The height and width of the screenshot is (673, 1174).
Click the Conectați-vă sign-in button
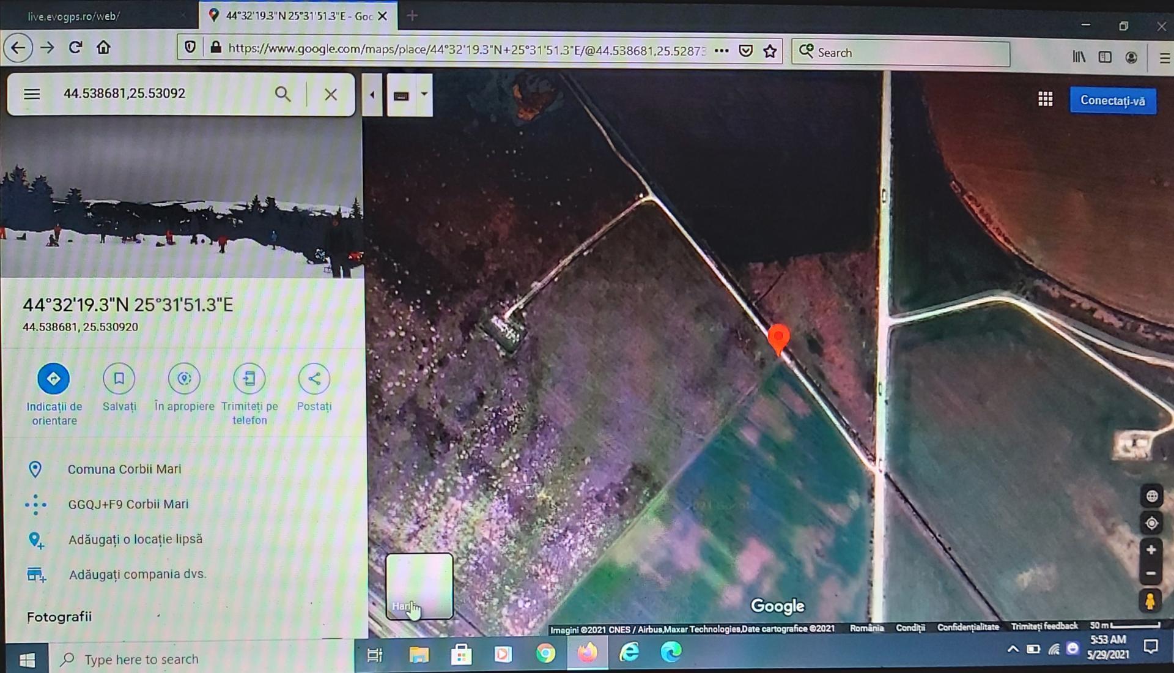pos(1112,100)
